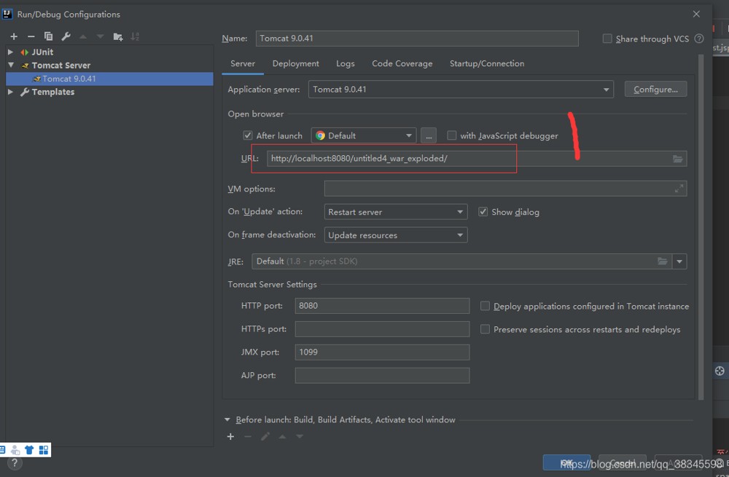Select Tomcat 9.0.41 in the configuration tree

tap(110, 79)
